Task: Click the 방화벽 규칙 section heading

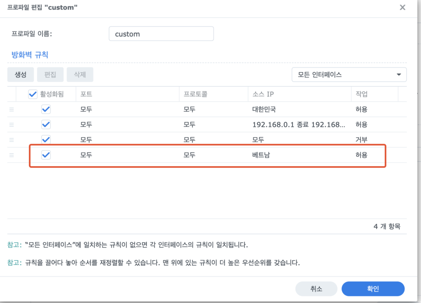Action: 30,55
